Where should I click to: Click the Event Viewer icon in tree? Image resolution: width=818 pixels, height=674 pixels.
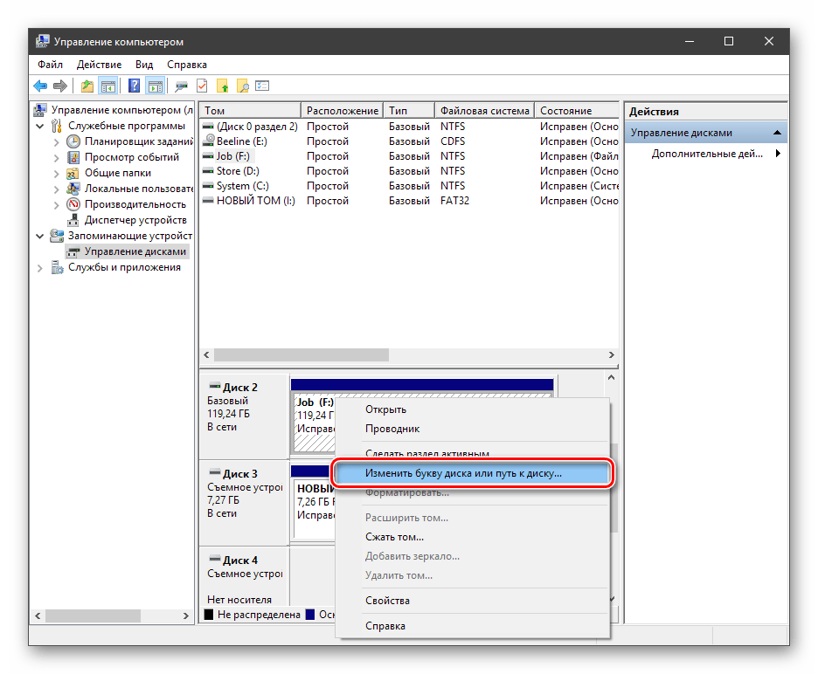[x=74, y=157]
